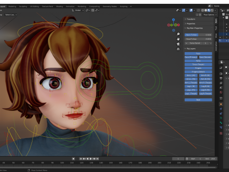Toggle the Leg.R (FK) rig layer

pos(206,90)
